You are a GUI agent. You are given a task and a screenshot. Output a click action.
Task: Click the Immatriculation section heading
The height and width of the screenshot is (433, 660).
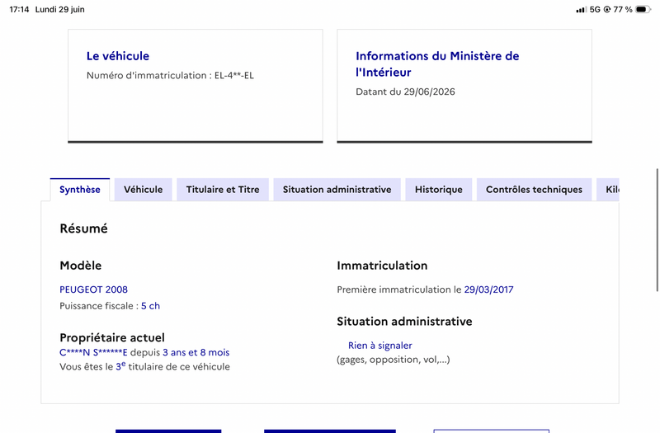point(382,266)
